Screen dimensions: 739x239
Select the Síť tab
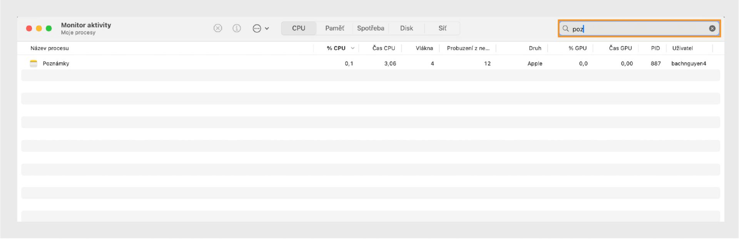(442, 28)
